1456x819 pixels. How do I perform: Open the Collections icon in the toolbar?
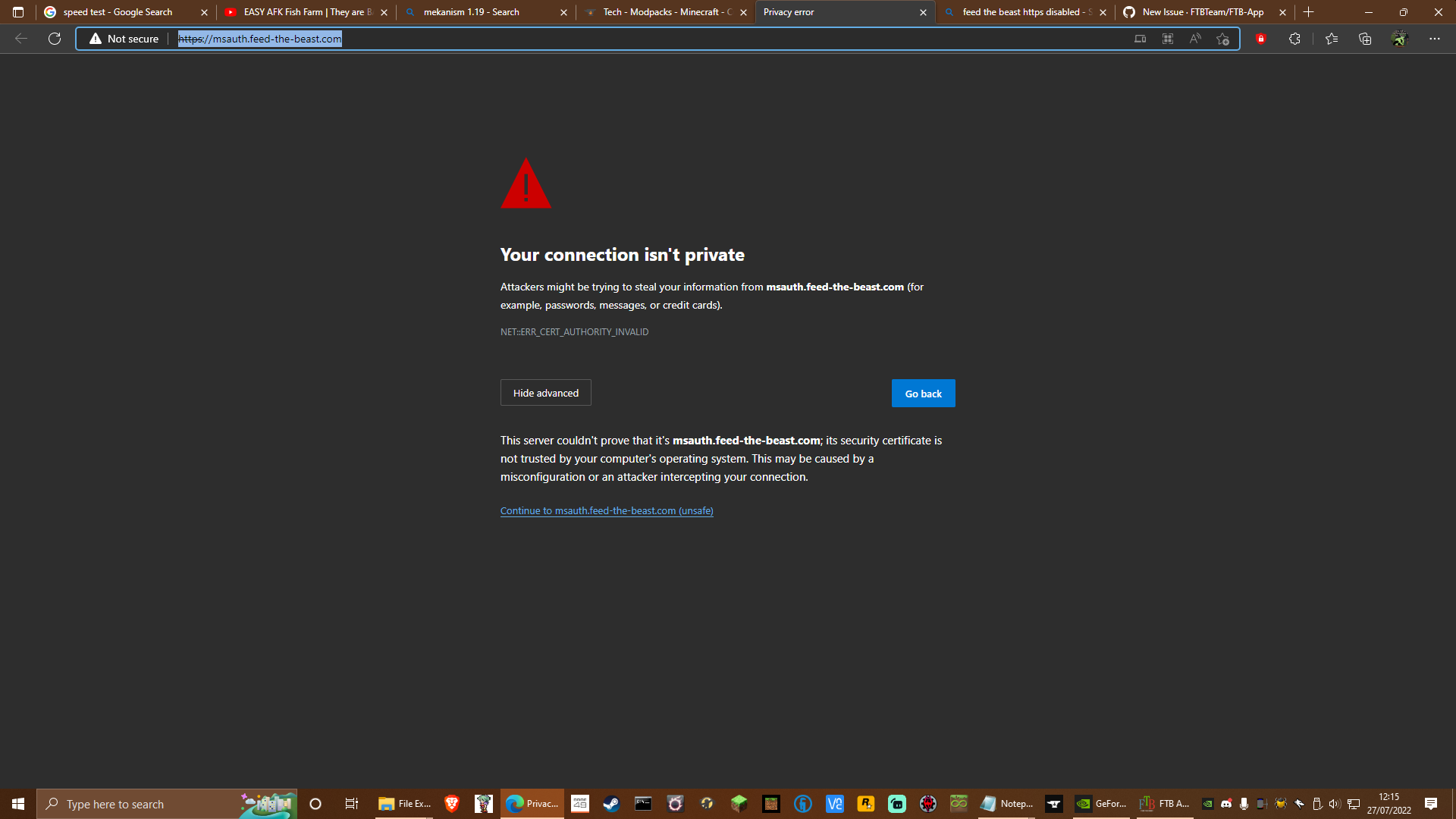(x=1365, y=39)
